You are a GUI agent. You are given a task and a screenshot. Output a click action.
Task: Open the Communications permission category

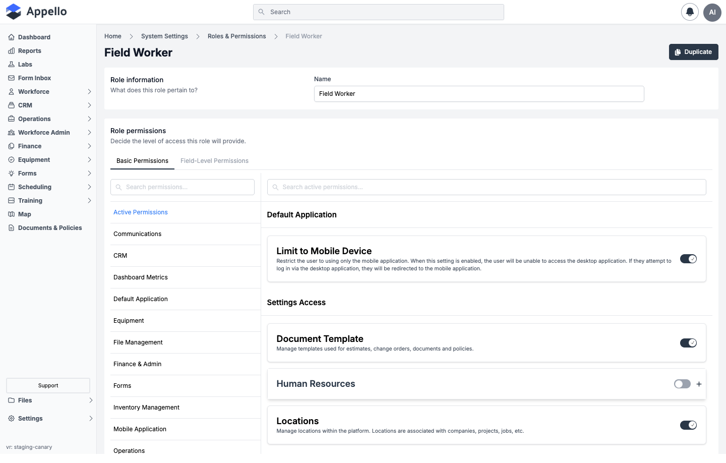point(186,234)
